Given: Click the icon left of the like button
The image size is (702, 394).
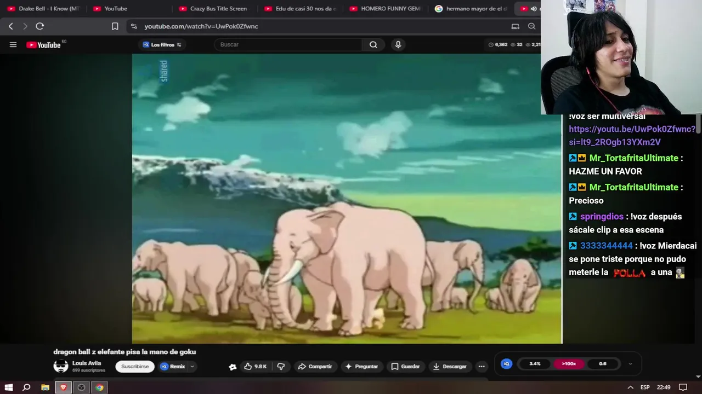Looking at the screenshot, I should click(233, 367).
